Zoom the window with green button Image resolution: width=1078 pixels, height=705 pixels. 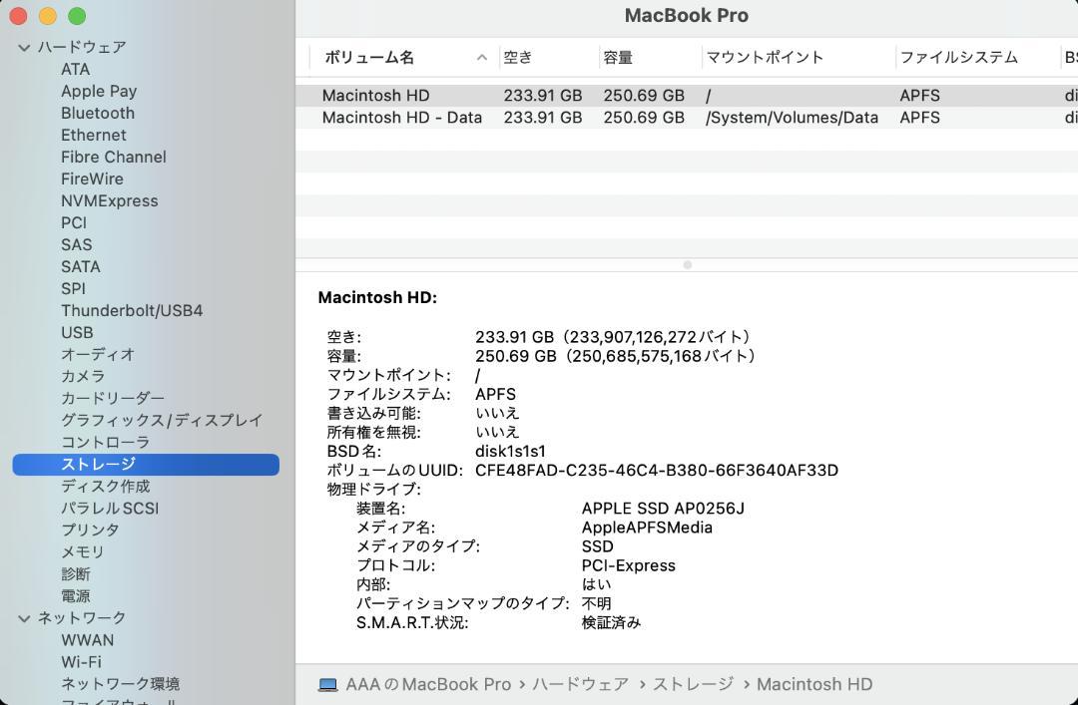click(x=77, y=16)
